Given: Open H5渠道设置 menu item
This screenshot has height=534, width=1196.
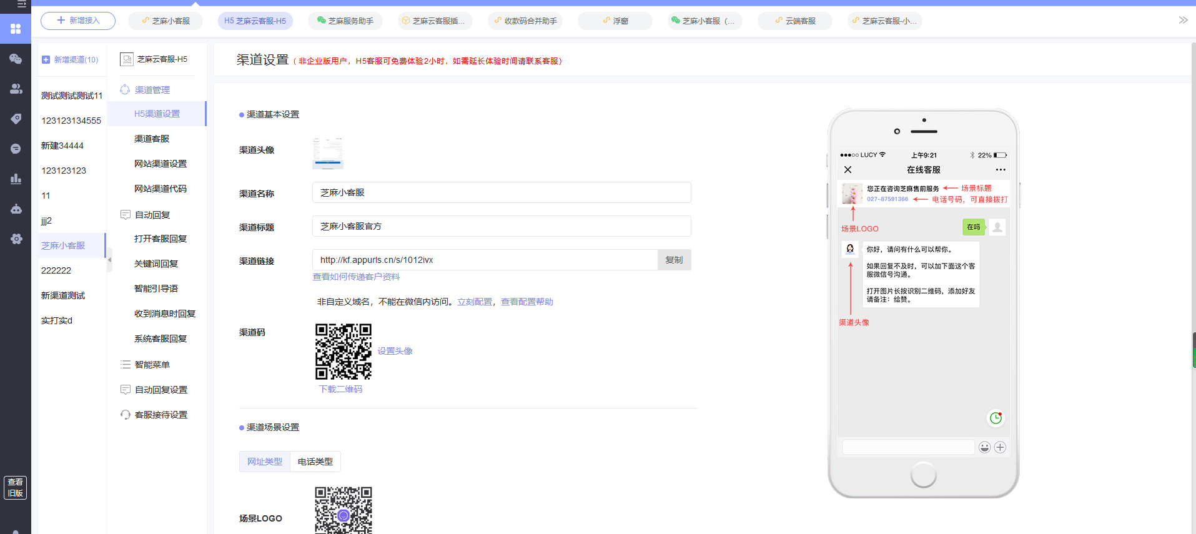Looking at the screenshot, I should tap(157, 114).
